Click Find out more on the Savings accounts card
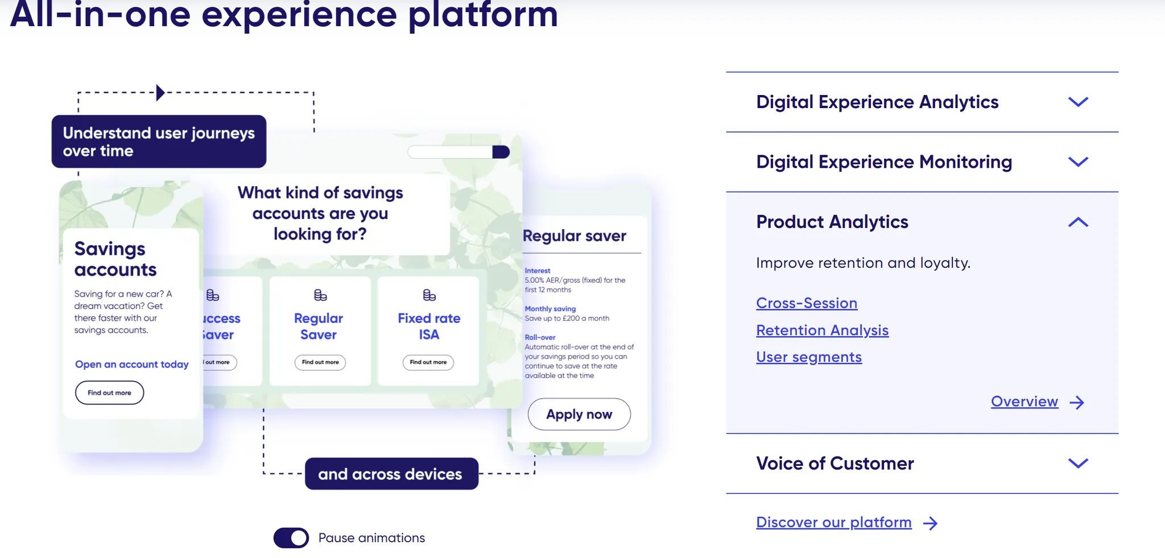Screen dimensions: 1165x558 109,392
